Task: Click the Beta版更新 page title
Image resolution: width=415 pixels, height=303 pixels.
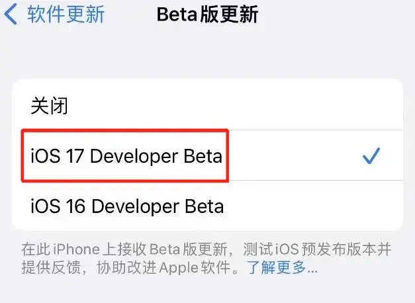Action: pyautogui.click(x=207, y=15)
